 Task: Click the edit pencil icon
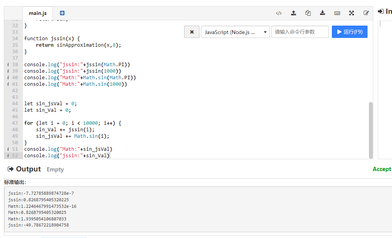coord(366,13)
